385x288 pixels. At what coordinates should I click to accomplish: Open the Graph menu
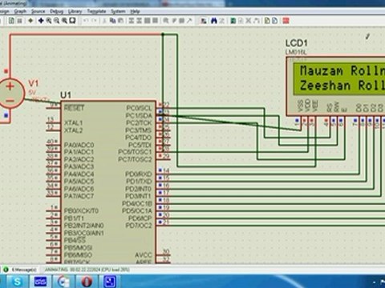(20, 11)
